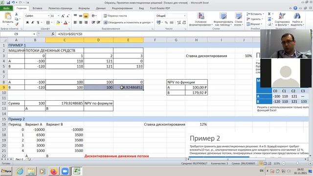Click Объединить и поместить в центре button
This screenshot has width=313, height=176.
(x=128, y=22)
